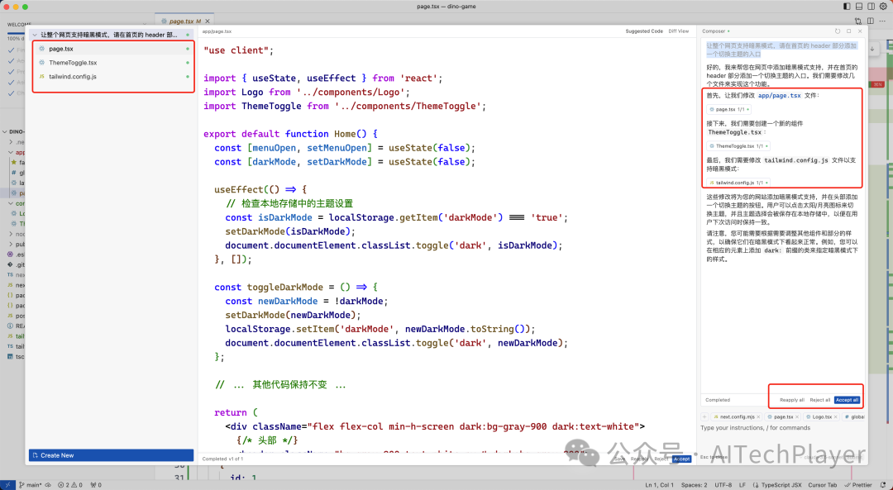
Task: Collapse the composer task header chevron
Action: coord(35,36)
